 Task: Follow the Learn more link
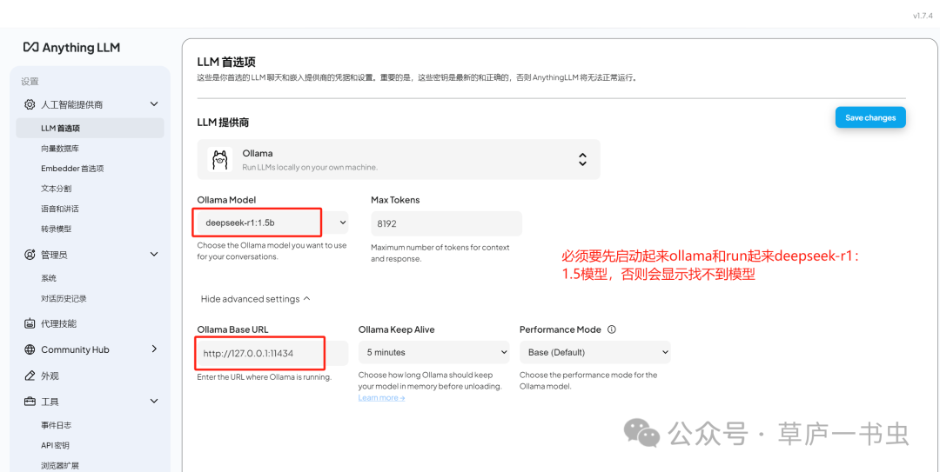point(381,398)
